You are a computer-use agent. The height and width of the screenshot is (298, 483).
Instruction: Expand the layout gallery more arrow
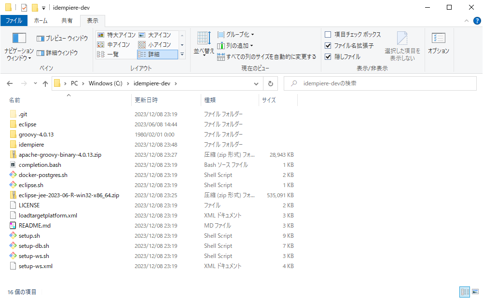[182, 54]
